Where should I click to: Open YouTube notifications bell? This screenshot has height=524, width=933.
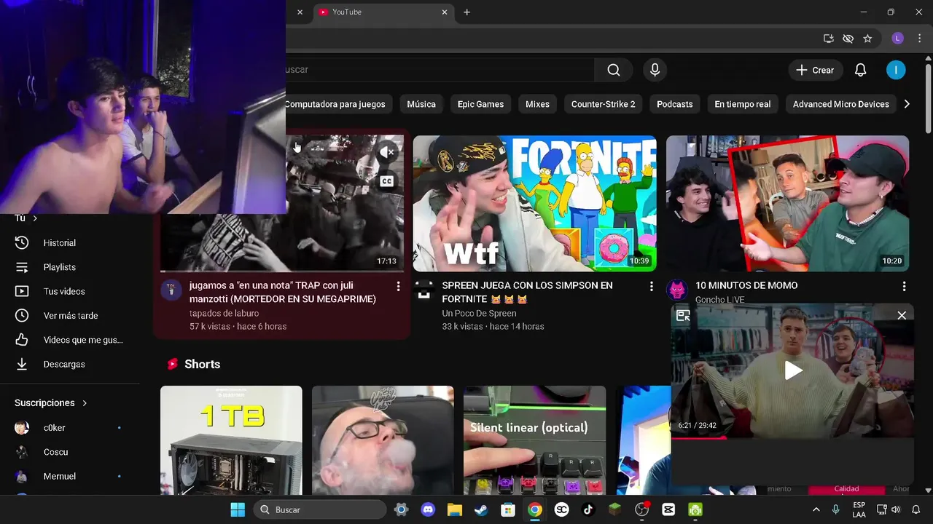point(860,70)
